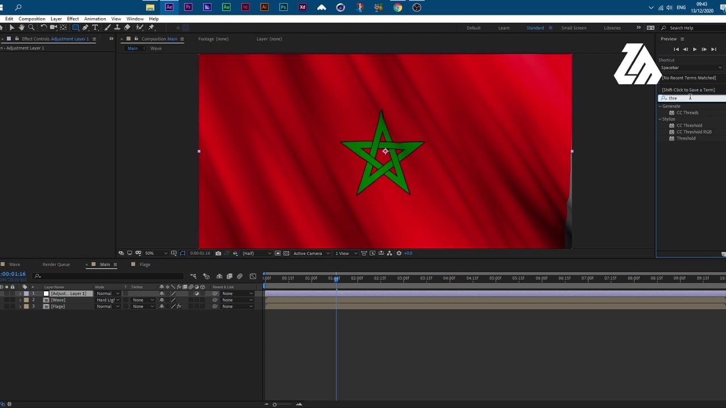Toggle fast previews button in viewer

coord(373,253)
